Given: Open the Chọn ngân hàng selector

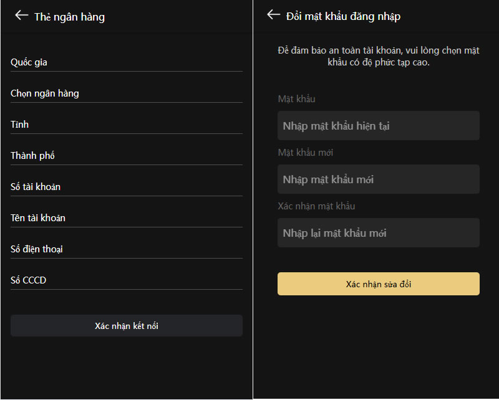Looking at the screenshot, I should [126, 93].
